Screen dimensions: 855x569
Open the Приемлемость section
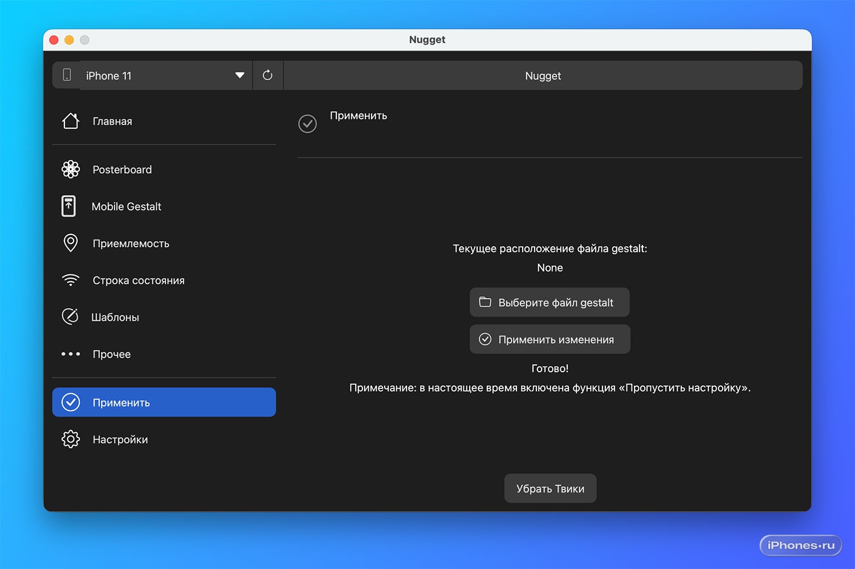[x=164, y=243]
